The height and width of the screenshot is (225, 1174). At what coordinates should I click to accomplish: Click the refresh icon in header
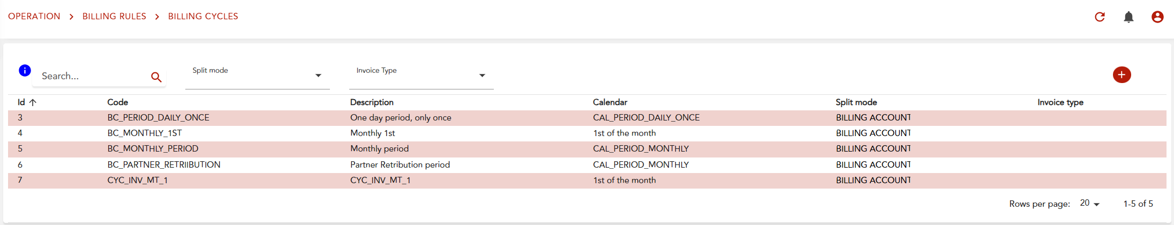1100,17
